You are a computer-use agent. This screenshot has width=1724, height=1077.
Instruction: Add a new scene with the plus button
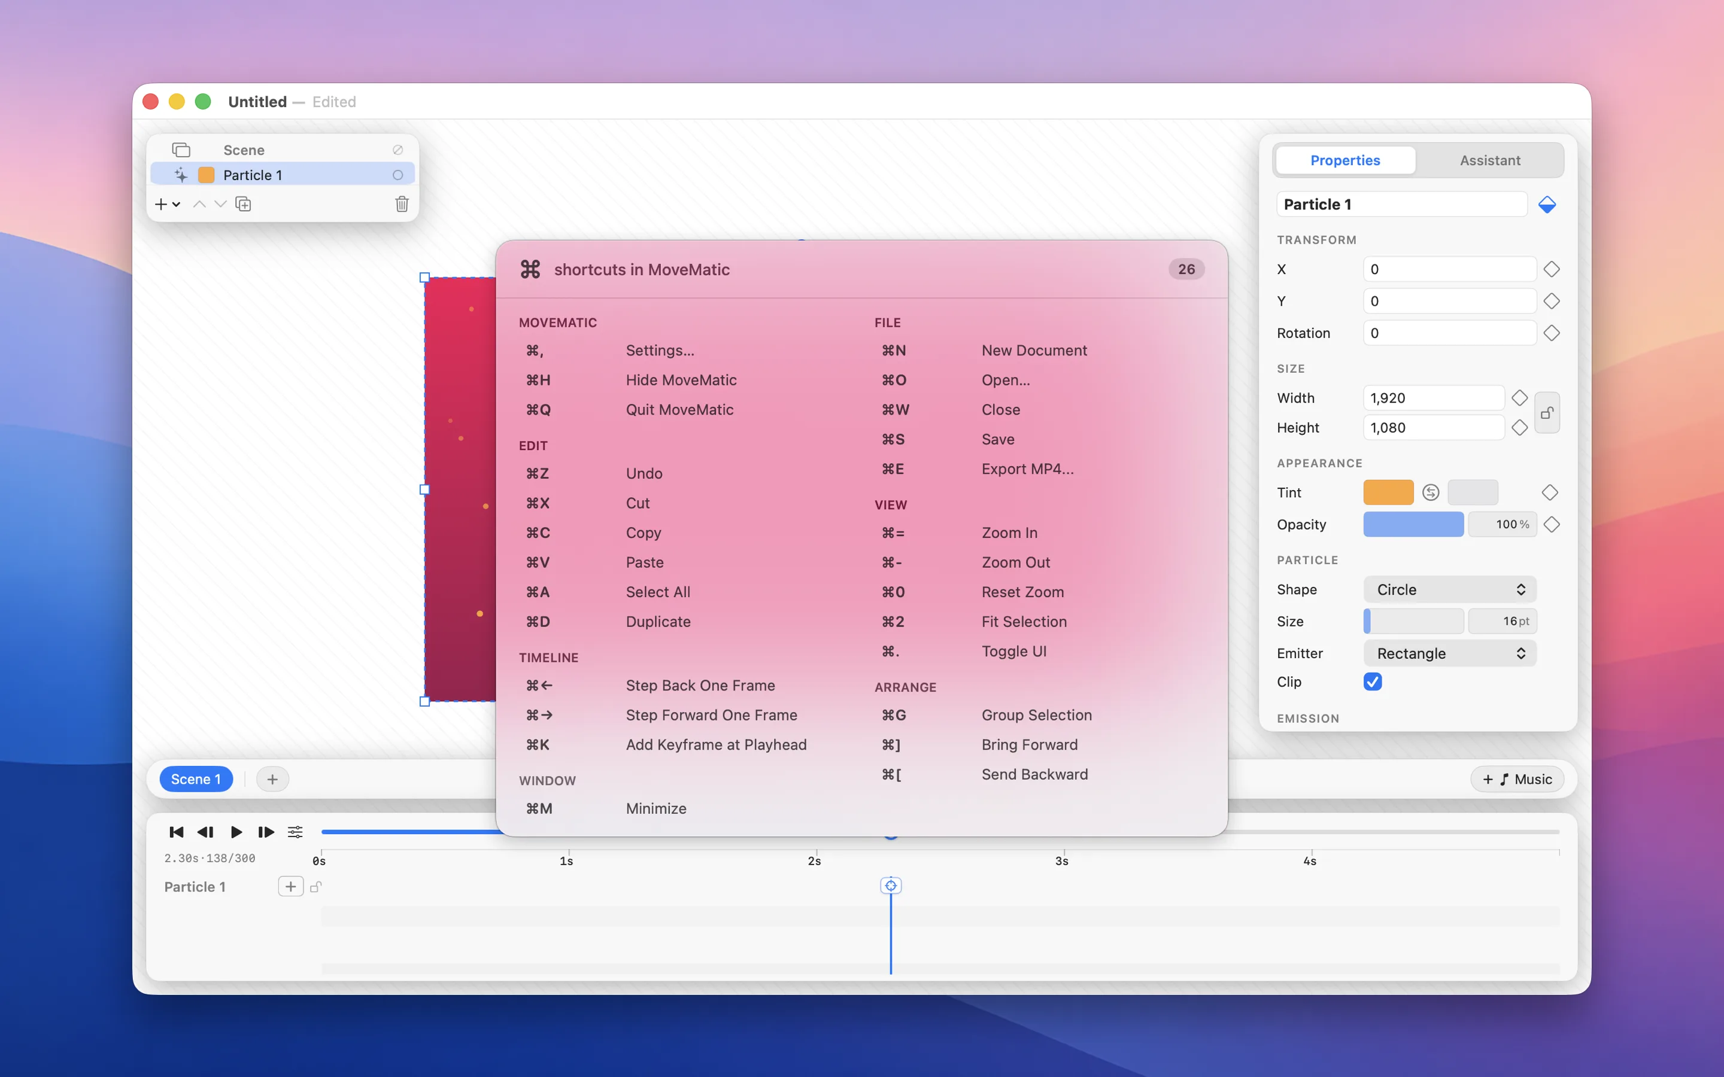point(272,779)
